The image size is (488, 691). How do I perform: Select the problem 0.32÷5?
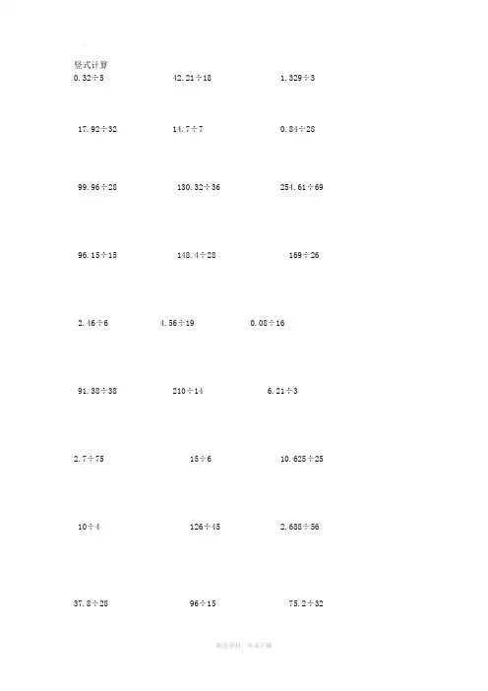click(89, 78)
